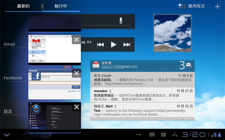Open the 我自己, Mail Test email
Screen dimensions: 225x140
click(x=142, y=110)
